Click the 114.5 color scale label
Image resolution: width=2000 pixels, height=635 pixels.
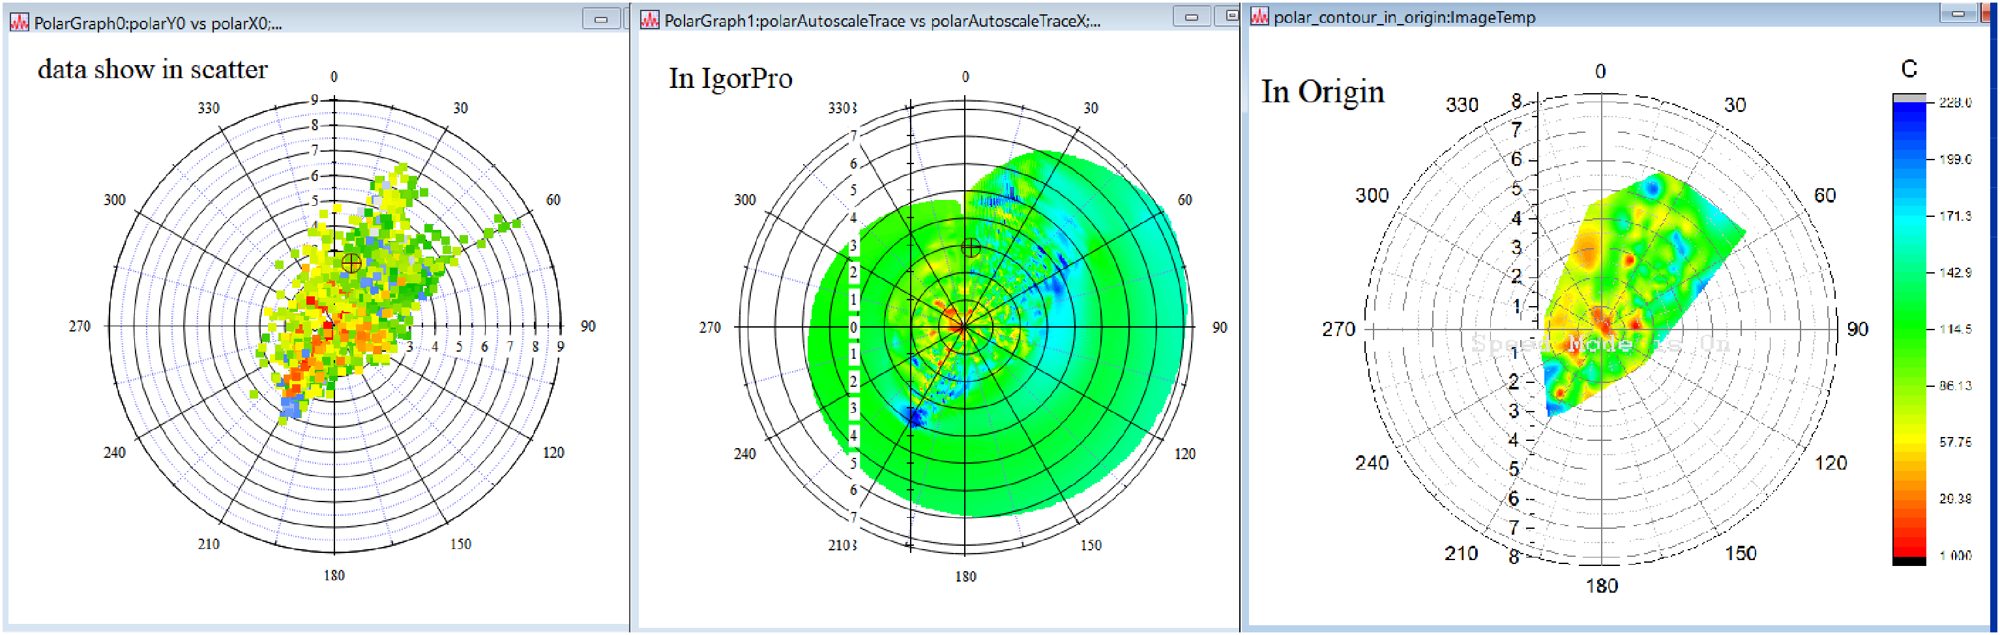tap(1954, 329)
